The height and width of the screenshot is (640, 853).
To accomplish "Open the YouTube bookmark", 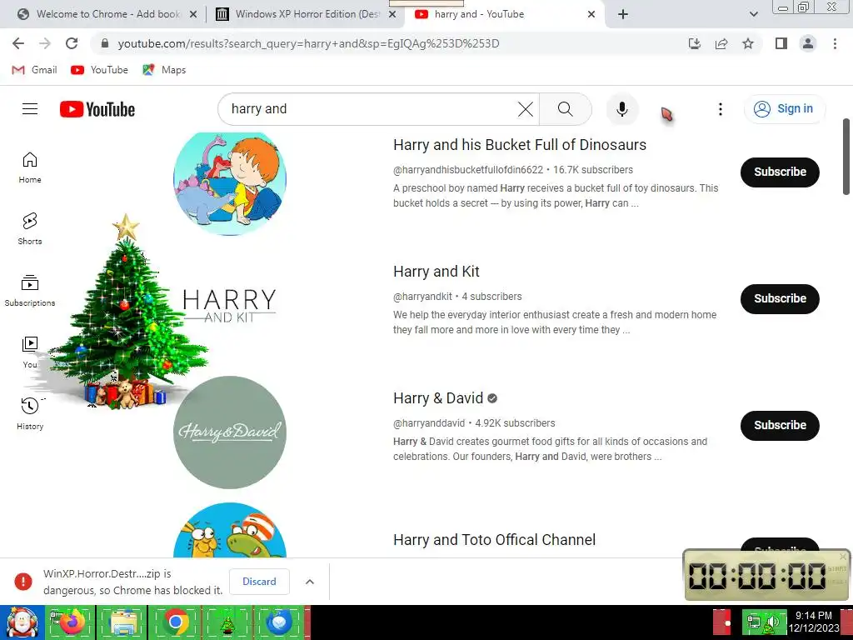I will 99,70.
